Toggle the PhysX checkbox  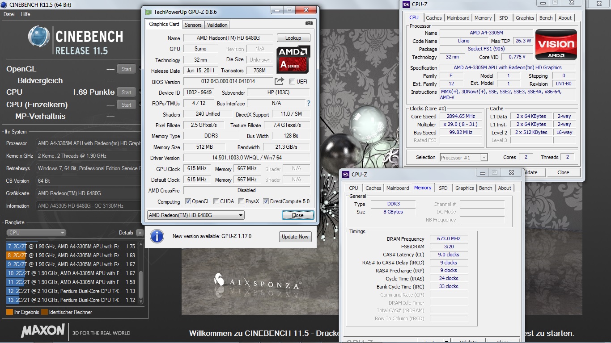(x=242, y=201)
